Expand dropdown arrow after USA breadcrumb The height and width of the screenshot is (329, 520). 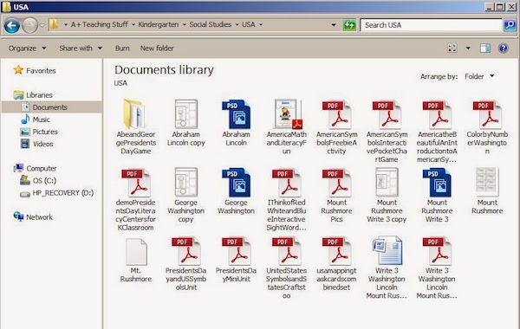[261, 25]
